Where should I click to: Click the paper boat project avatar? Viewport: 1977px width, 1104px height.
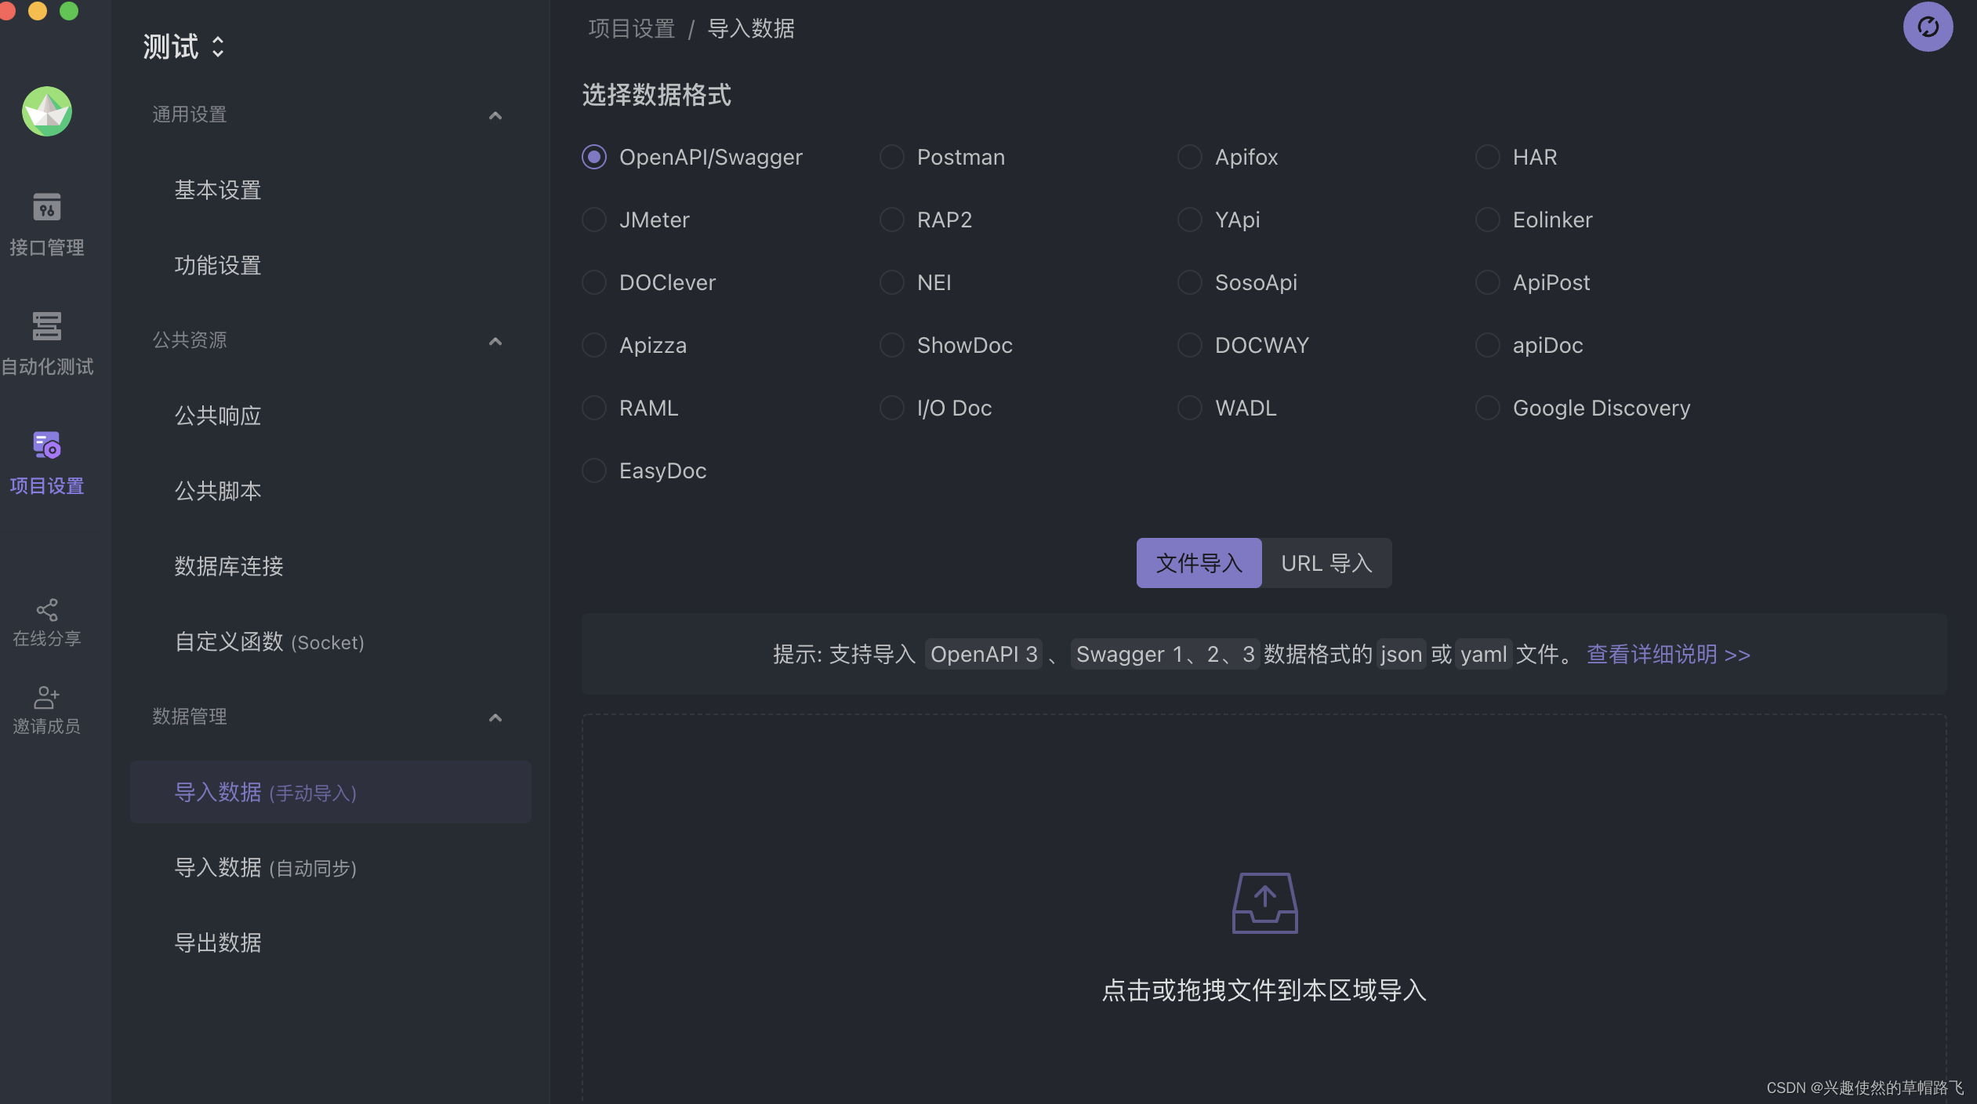pyautogui.click(x=47, y=111)
